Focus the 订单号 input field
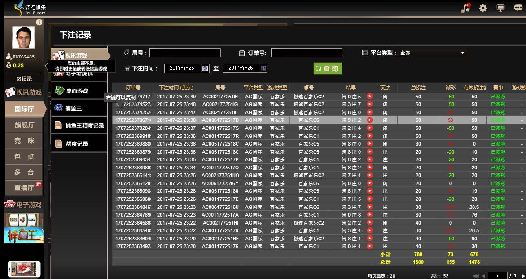Screen dimensions: 526x279 (x=307, y=53)
